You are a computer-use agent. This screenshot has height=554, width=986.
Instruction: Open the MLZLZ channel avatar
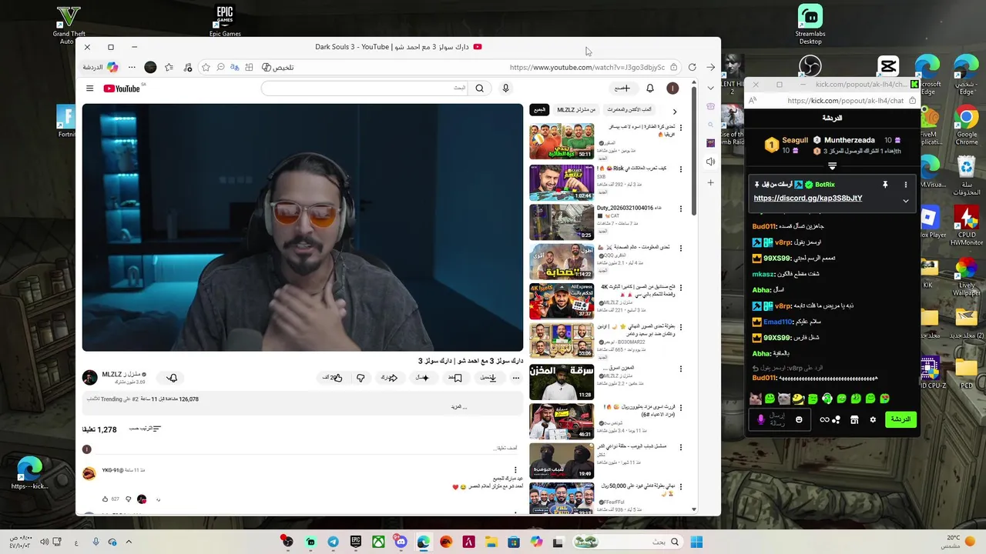[x=89, y=378]
